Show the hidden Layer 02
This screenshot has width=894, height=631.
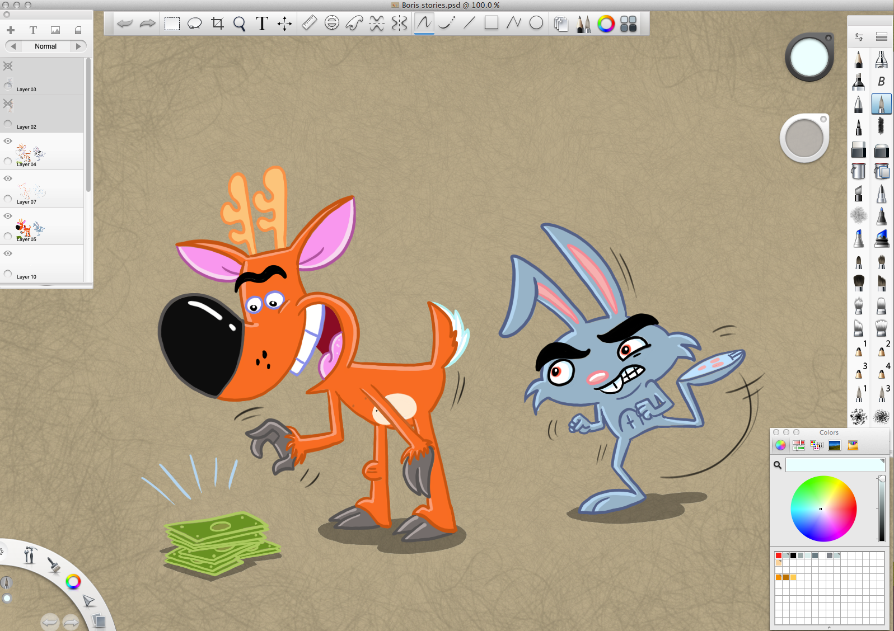8,103
